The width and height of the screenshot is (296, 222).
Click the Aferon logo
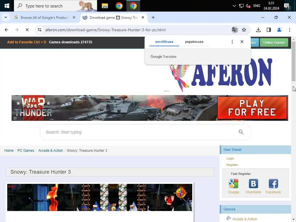pyautogui.click(x=221, y=75)
